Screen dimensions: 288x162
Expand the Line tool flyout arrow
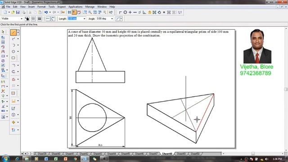(18, 32)
